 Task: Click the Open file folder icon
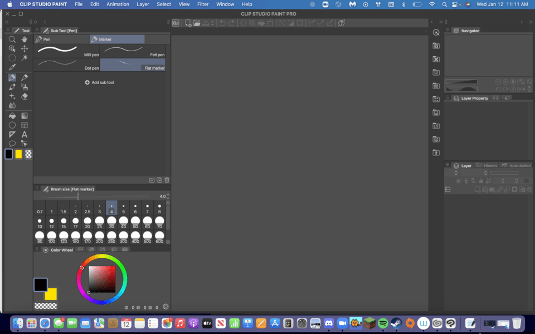197,23
